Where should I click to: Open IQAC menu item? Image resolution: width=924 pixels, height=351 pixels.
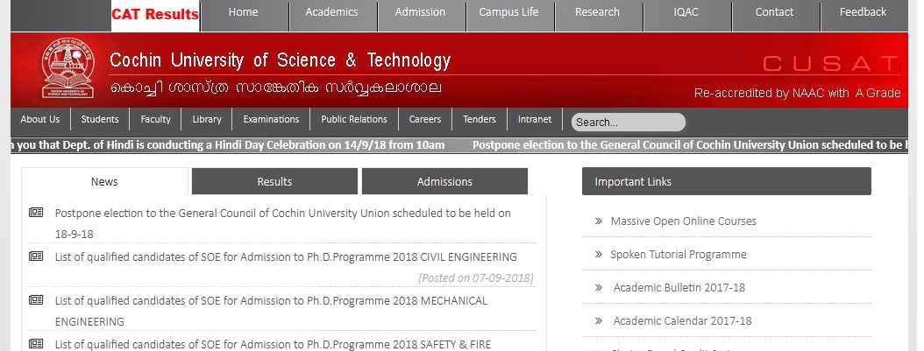point(686,12)
